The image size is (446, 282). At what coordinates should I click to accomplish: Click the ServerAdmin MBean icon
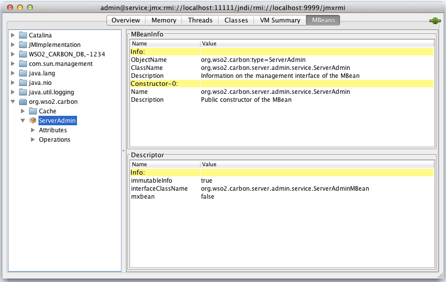pos(33,121)
